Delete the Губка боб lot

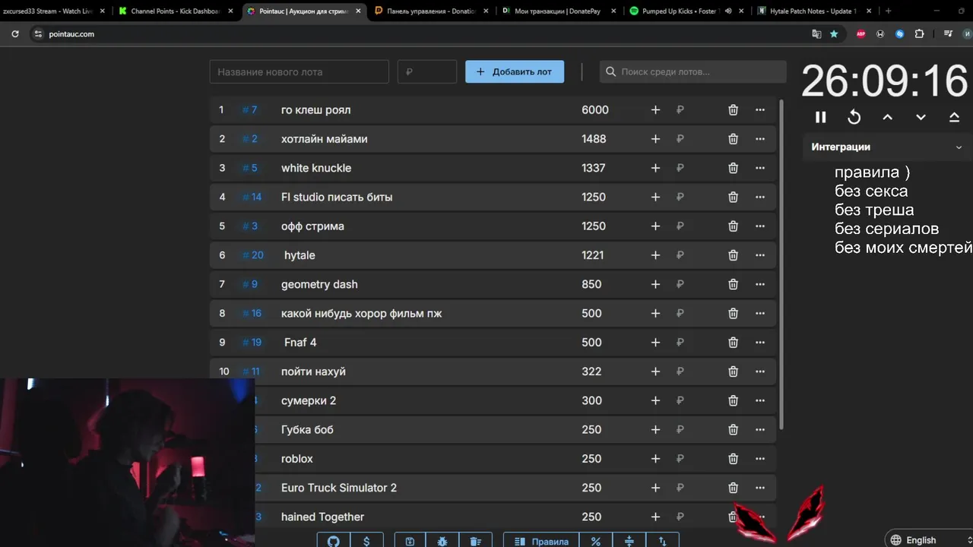coord(733,430)
